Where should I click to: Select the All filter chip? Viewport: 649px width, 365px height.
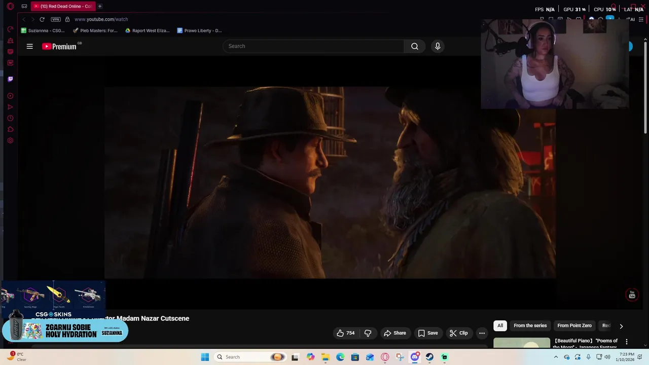click(500, 325)
